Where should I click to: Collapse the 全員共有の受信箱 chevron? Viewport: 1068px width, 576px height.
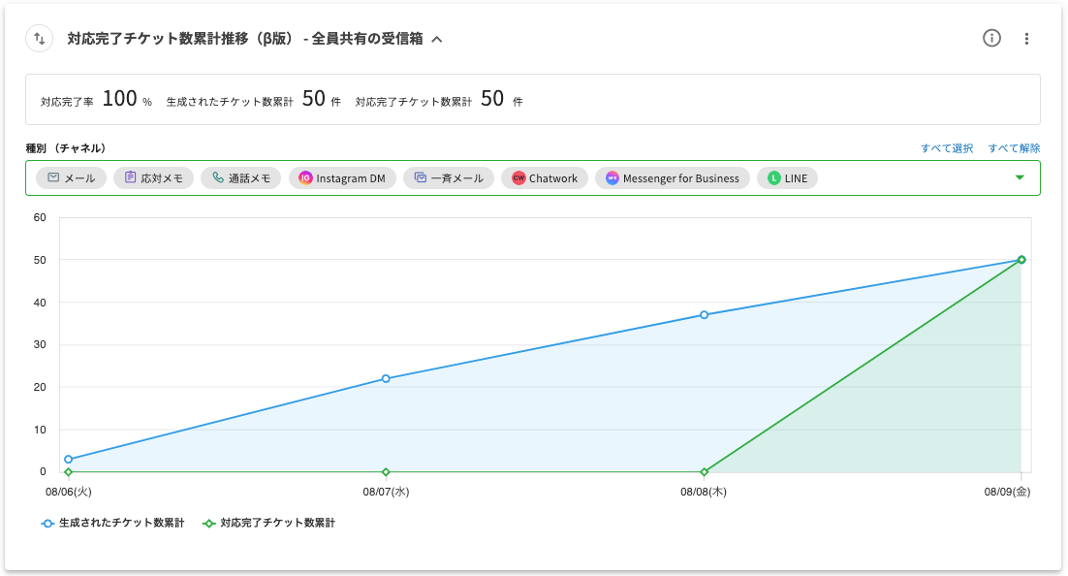click(x=437, y=40)
